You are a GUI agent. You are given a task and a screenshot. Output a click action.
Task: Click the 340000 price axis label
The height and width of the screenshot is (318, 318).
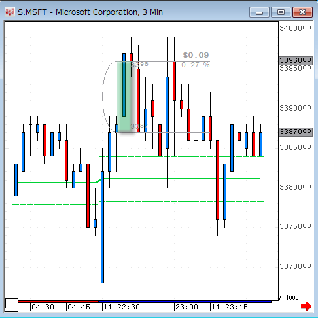coord(295,28)
